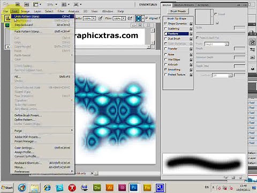The image size is (257, 193).
Task: Toggle Noise checkbox
Action: pos(165,54)
